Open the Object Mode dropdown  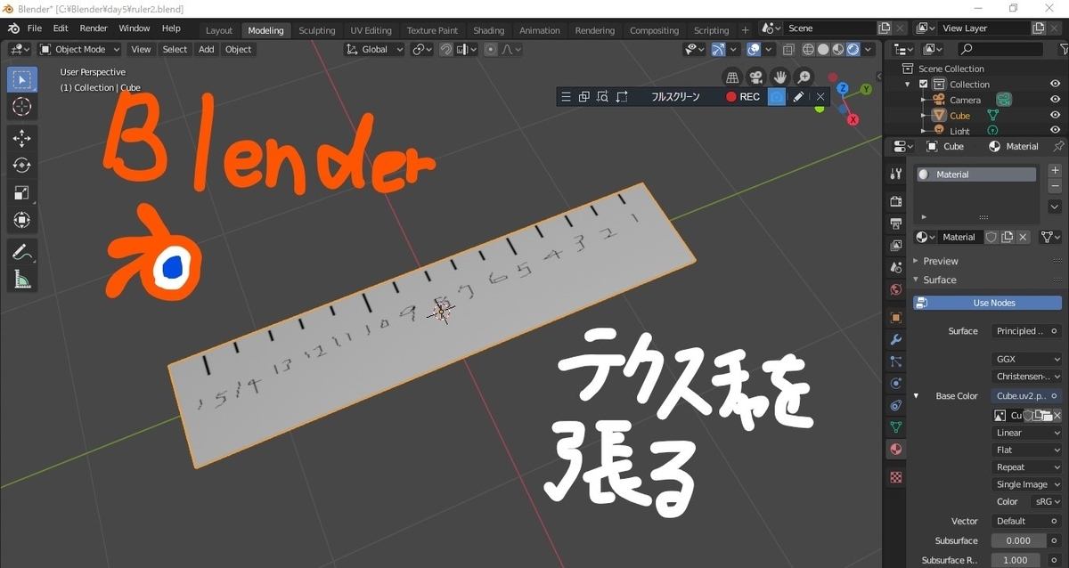point(79,50)
